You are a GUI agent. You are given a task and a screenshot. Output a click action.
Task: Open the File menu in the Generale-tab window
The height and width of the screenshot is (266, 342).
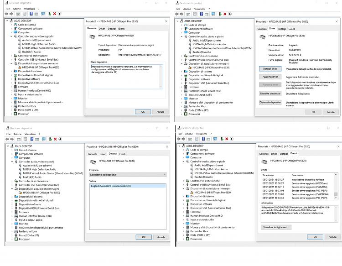(8, 9)
